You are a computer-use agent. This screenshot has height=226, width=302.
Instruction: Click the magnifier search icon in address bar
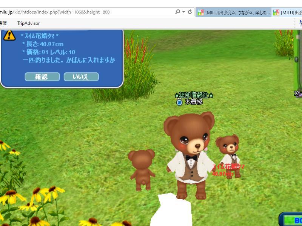(x=177, y=12)
